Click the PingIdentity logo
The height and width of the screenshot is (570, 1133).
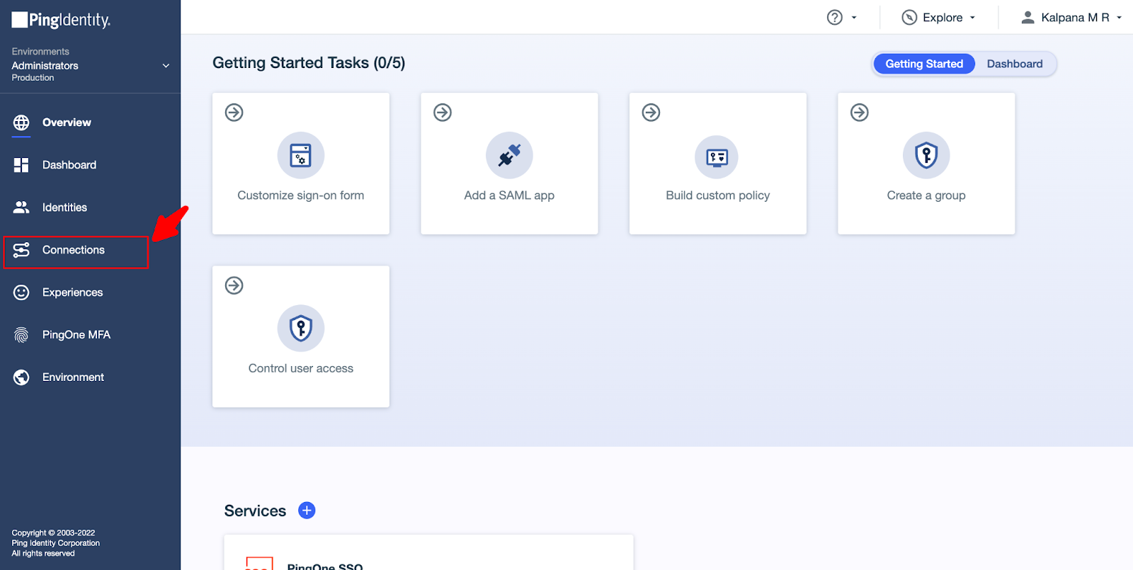(61, 20)
